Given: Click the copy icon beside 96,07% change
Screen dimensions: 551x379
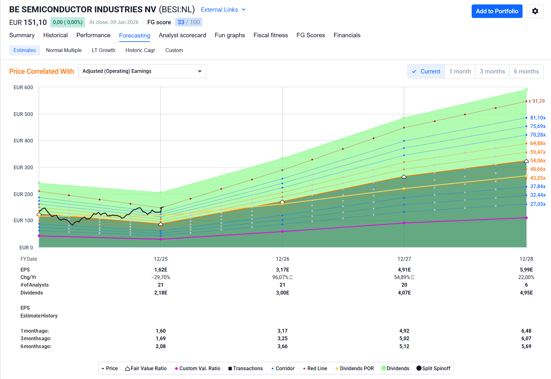Looking at the screenshot, I should point(291,277).
